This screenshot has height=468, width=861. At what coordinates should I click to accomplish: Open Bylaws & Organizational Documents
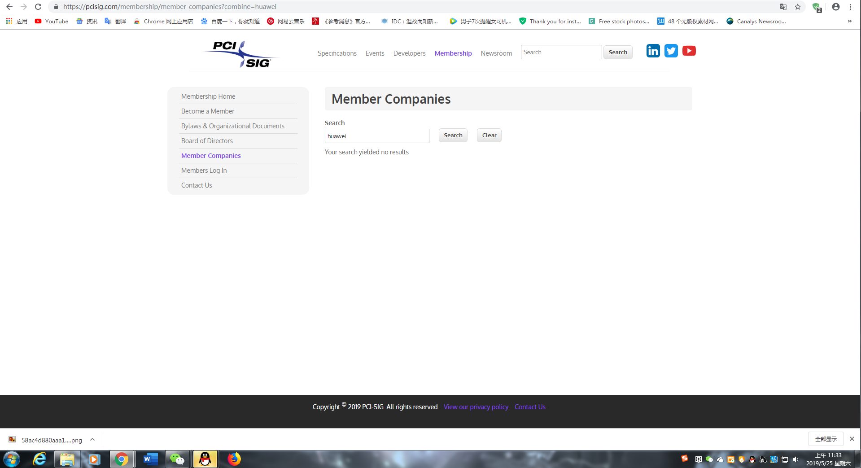[233, 126]
